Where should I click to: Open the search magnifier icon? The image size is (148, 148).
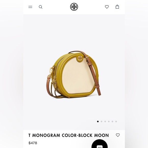coord(41,7)
